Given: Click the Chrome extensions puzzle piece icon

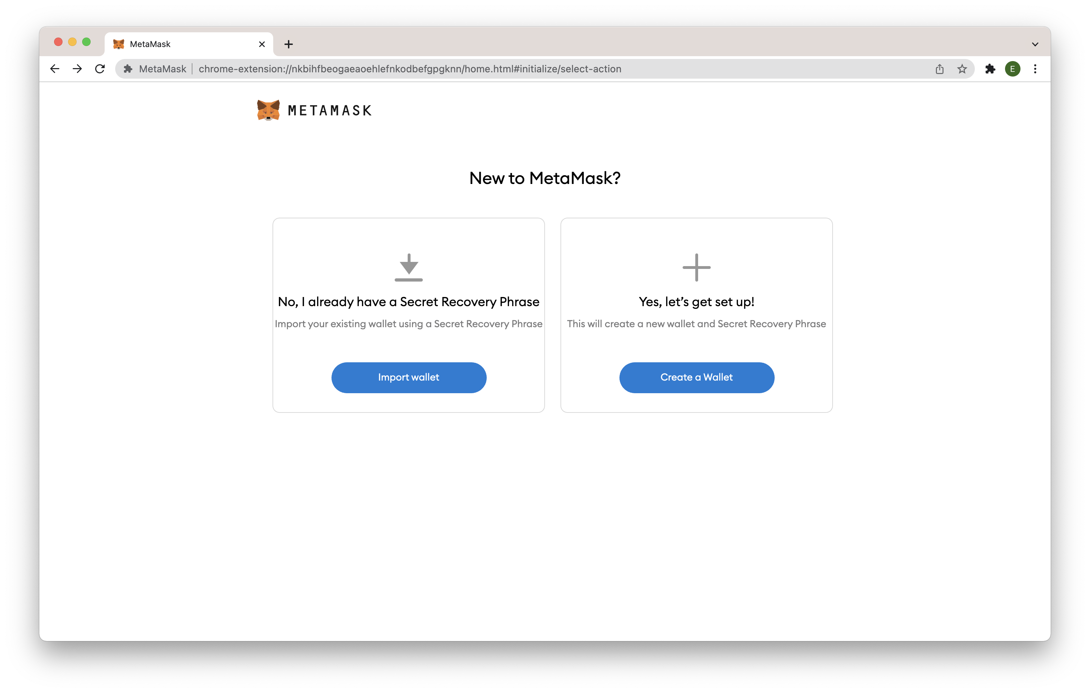Looking at the screenshot, I should click(x=990, y=70).
